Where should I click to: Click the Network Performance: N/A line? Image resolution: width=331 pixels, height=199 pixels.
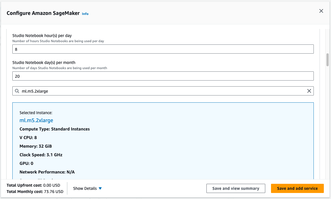(47, 172)
